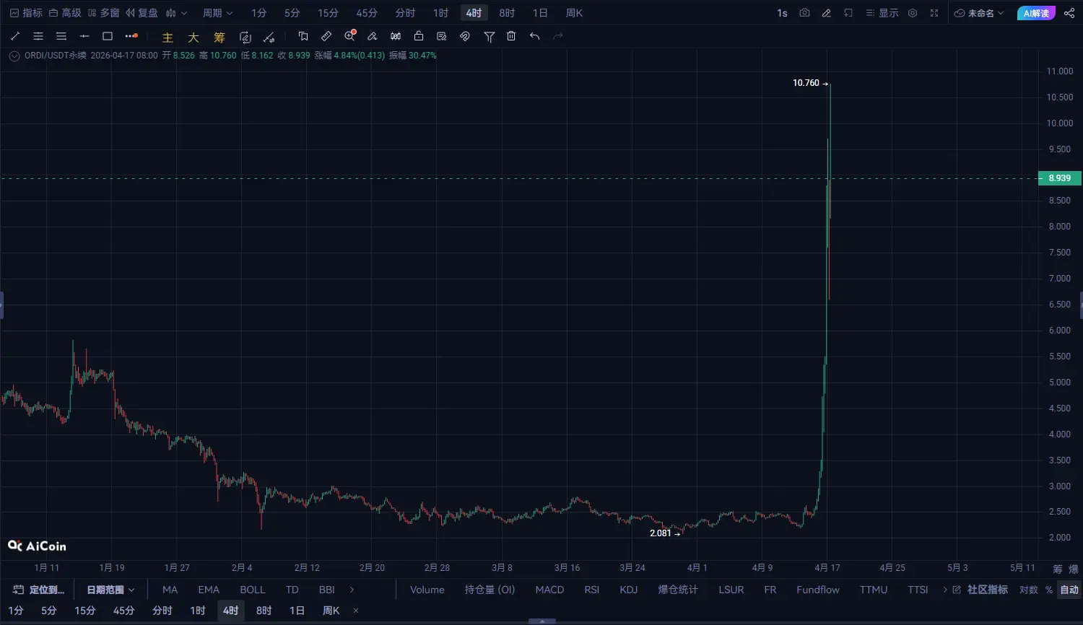Toggle the 大 large-order indicator

pos(193,38)
